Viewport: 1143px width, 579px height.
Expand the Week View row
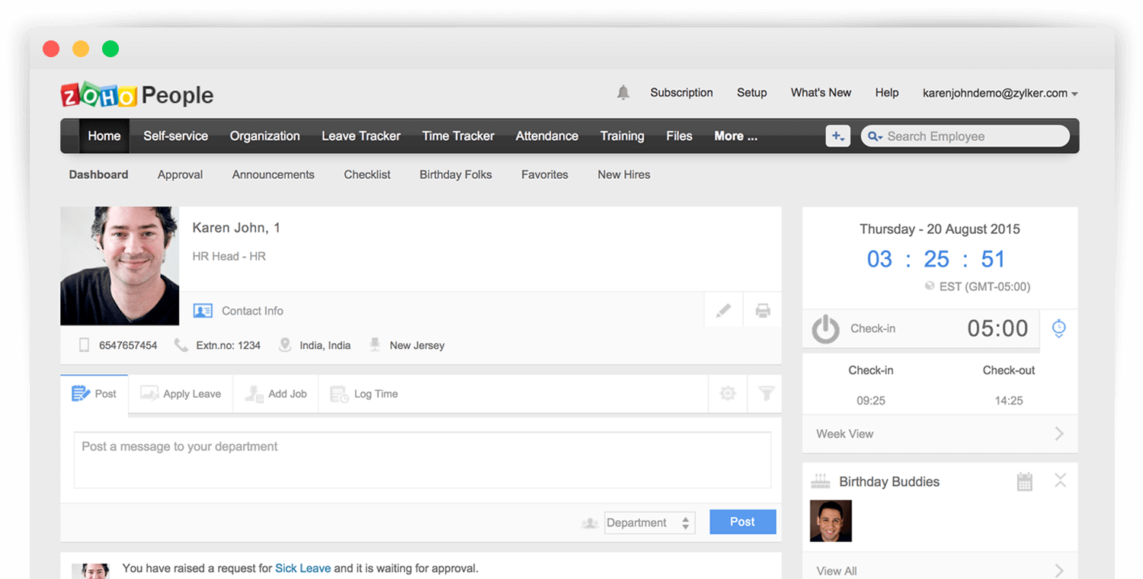click(940, 433)
